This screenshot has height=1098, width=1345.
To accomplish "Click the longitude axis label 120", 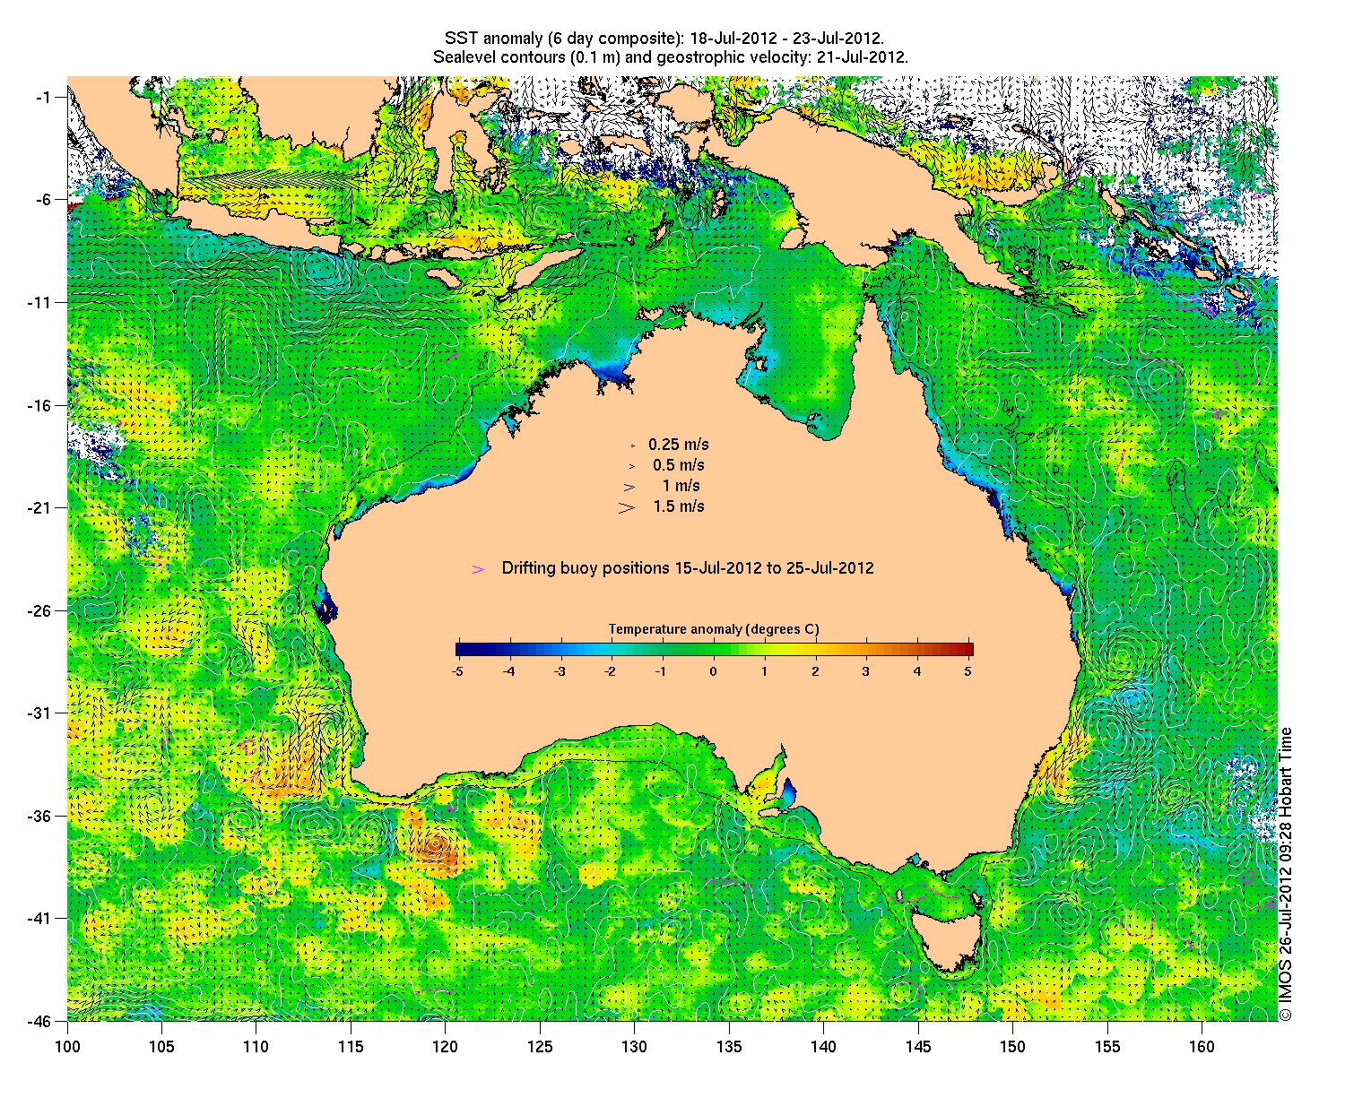I will pyautogui.click(x=445, y=1047).
